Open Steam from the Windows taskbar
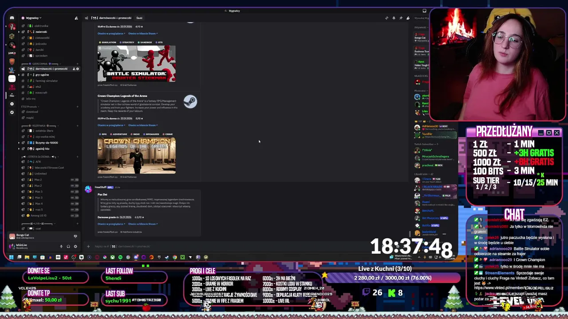 click(x=167, y=257)
